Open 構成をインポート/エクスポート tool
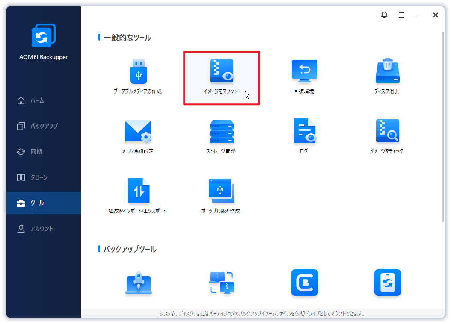This screenshot has height=324, width=451. [x=138, y=196]
